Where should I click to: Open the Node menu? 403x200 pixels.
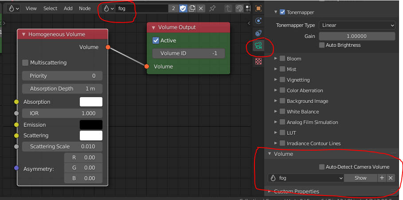(84, 8)
